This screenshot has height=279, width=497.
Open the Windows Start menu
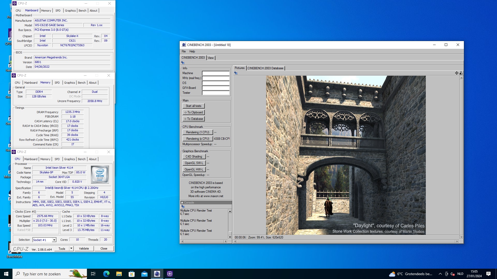click(x=6, y=274)
